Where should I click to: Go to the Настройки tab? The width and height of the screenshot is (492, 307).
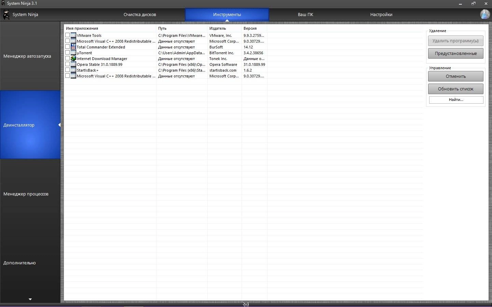coord(381,15)
